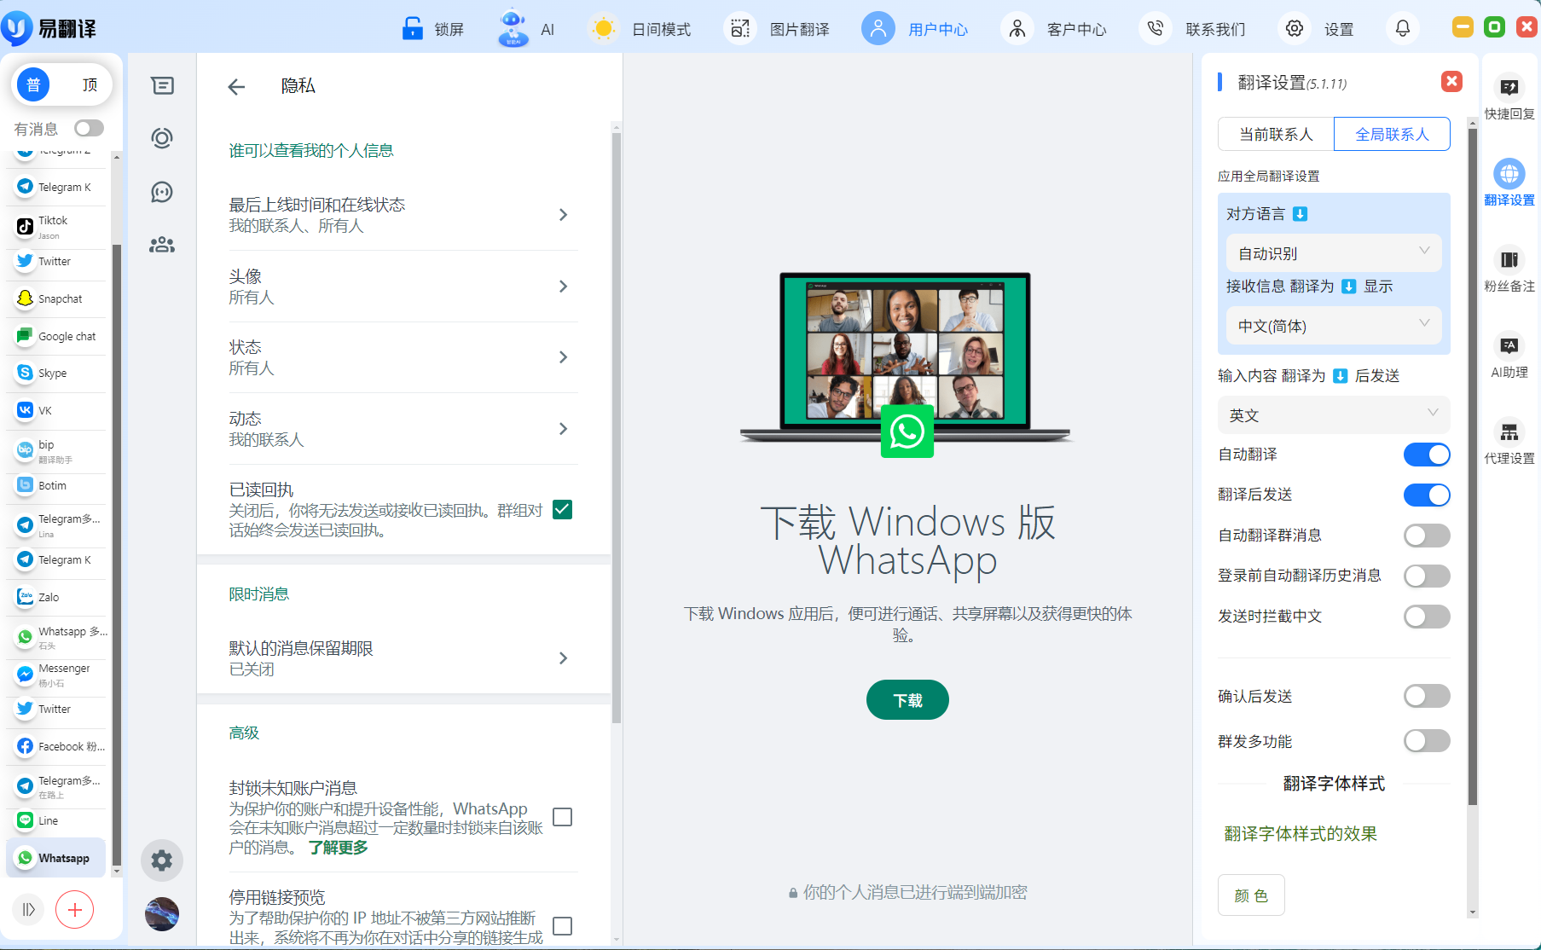Click the notification bell icon
Screen dimensions: 1541x950
click(1402, 29)
